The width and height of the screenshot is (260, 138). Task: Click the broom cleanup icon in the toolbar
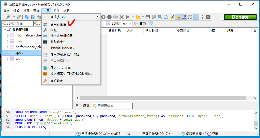click(x=172, y=17)
